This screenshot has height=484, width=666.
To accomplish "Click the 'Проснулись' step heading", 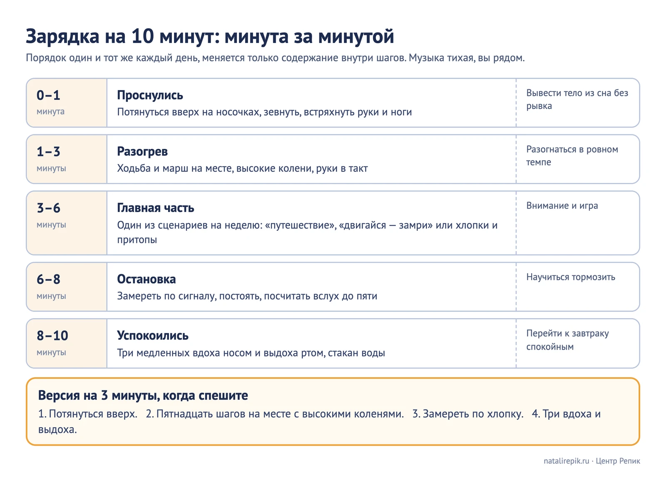I will tap(150, 95).
